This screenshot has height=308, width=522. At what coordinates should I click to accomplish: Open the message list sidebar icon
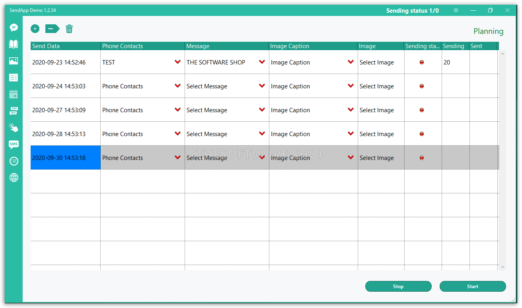(x=14, y=78)
